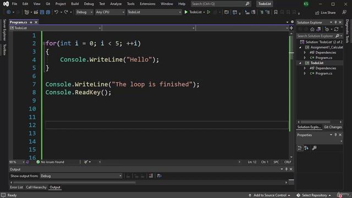This screenshot has height=198, width=352.
Task: Open the Diagnostic Tools side tab
Action: pos(347,31)
